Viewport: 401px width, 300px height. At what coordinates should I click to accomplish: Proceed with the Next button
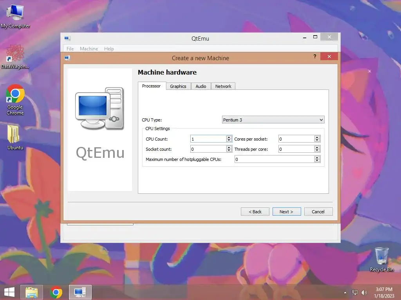pyautogui.click(x=286, y=211)
